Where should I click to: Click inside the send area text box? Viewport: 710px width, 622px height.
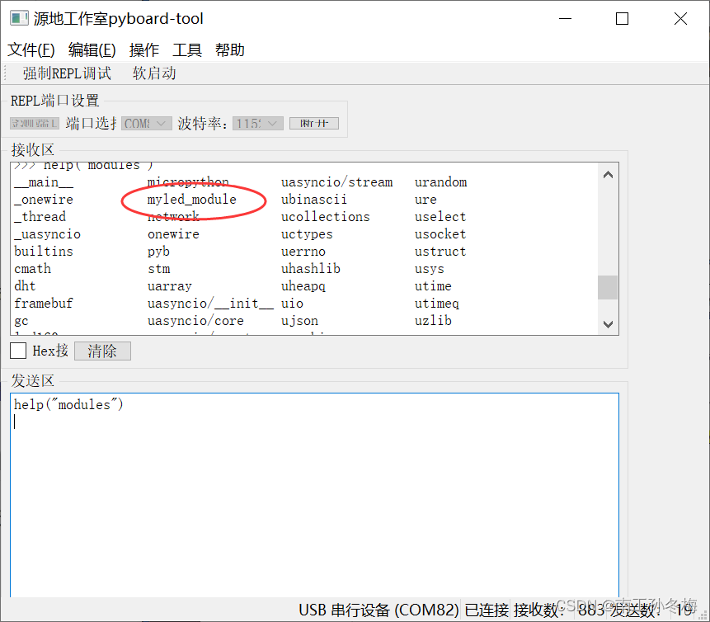(x=314, y=495)
